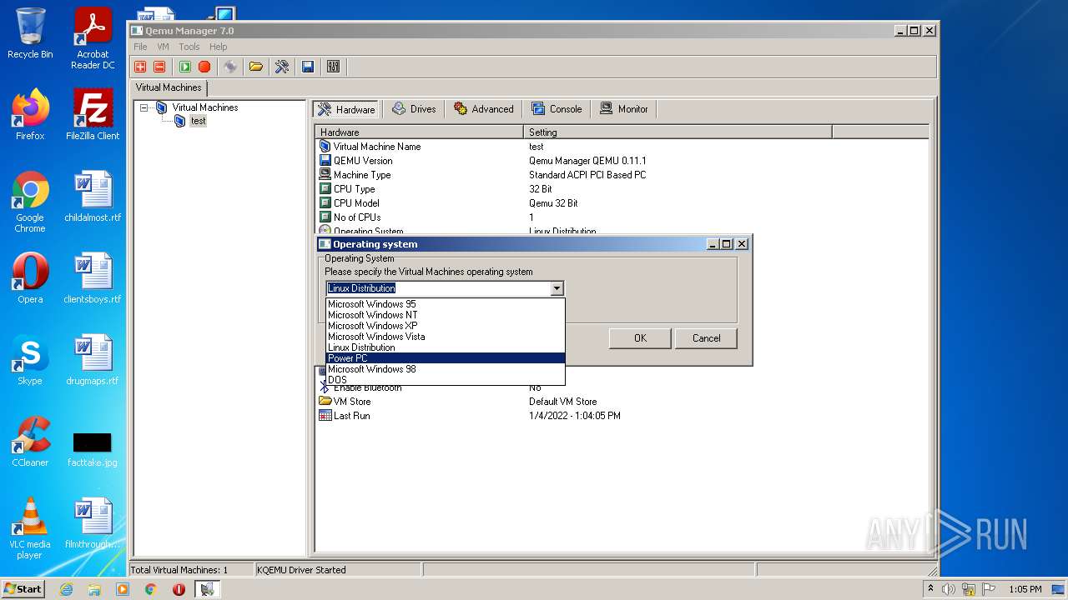
Task: Open the operating system combo box arrow
Action: click(x=557, y=288)
